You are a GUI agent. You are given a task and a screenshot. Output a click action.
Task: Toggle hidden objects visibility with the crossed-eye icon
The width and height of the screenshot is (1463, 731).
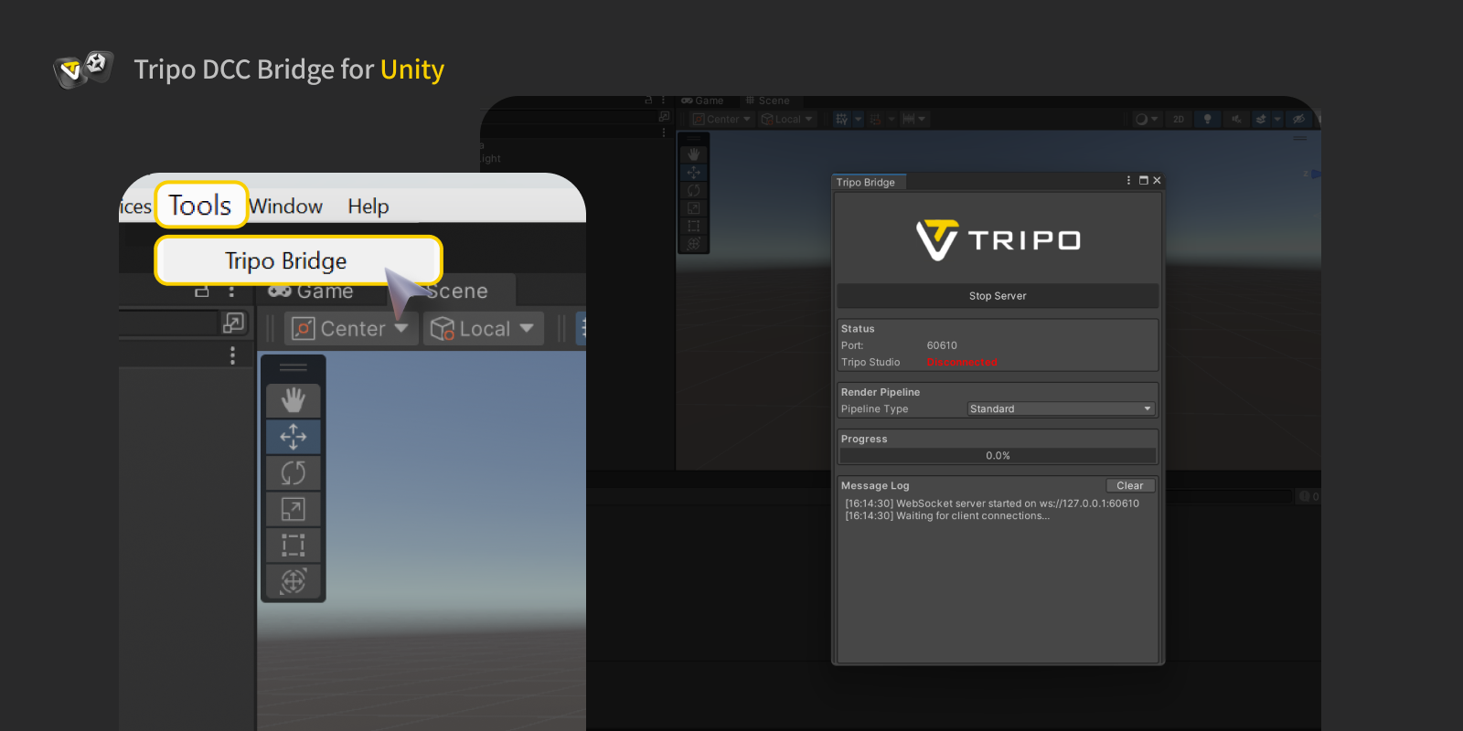click(1298, 119)
